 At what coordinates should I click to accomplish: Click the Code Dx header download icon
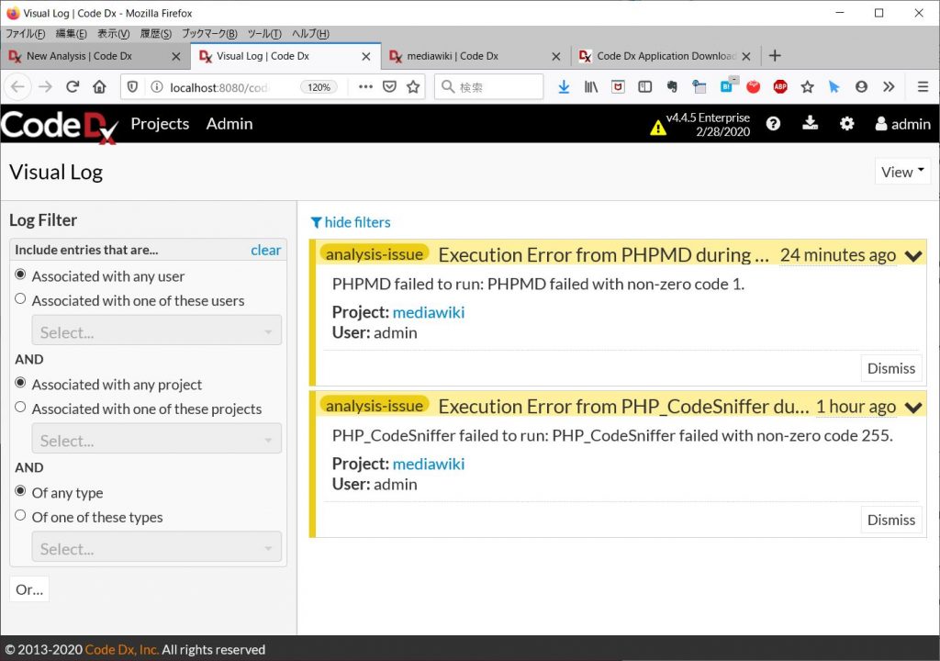810,124
